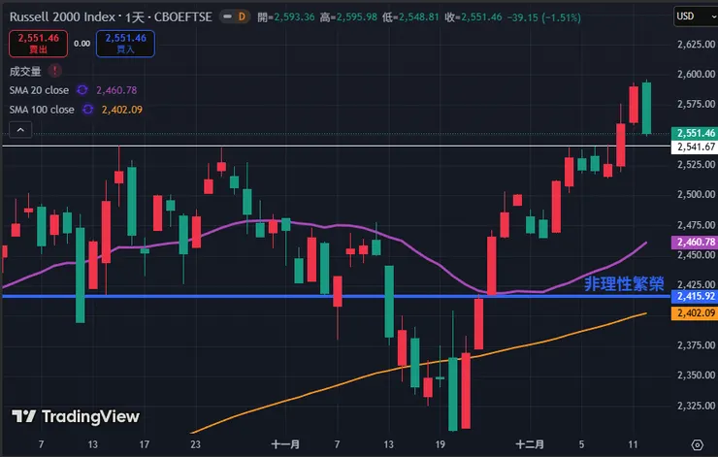Select the 非理性繁榮 text label on the chart

[x=624, y=284]
